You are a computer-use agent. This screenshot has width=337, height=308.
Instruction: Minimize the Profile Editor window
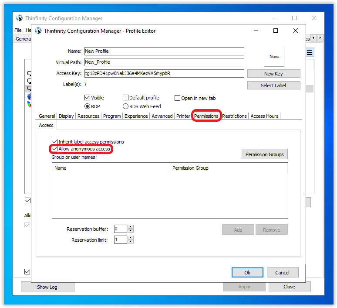(x=256, y=31)
